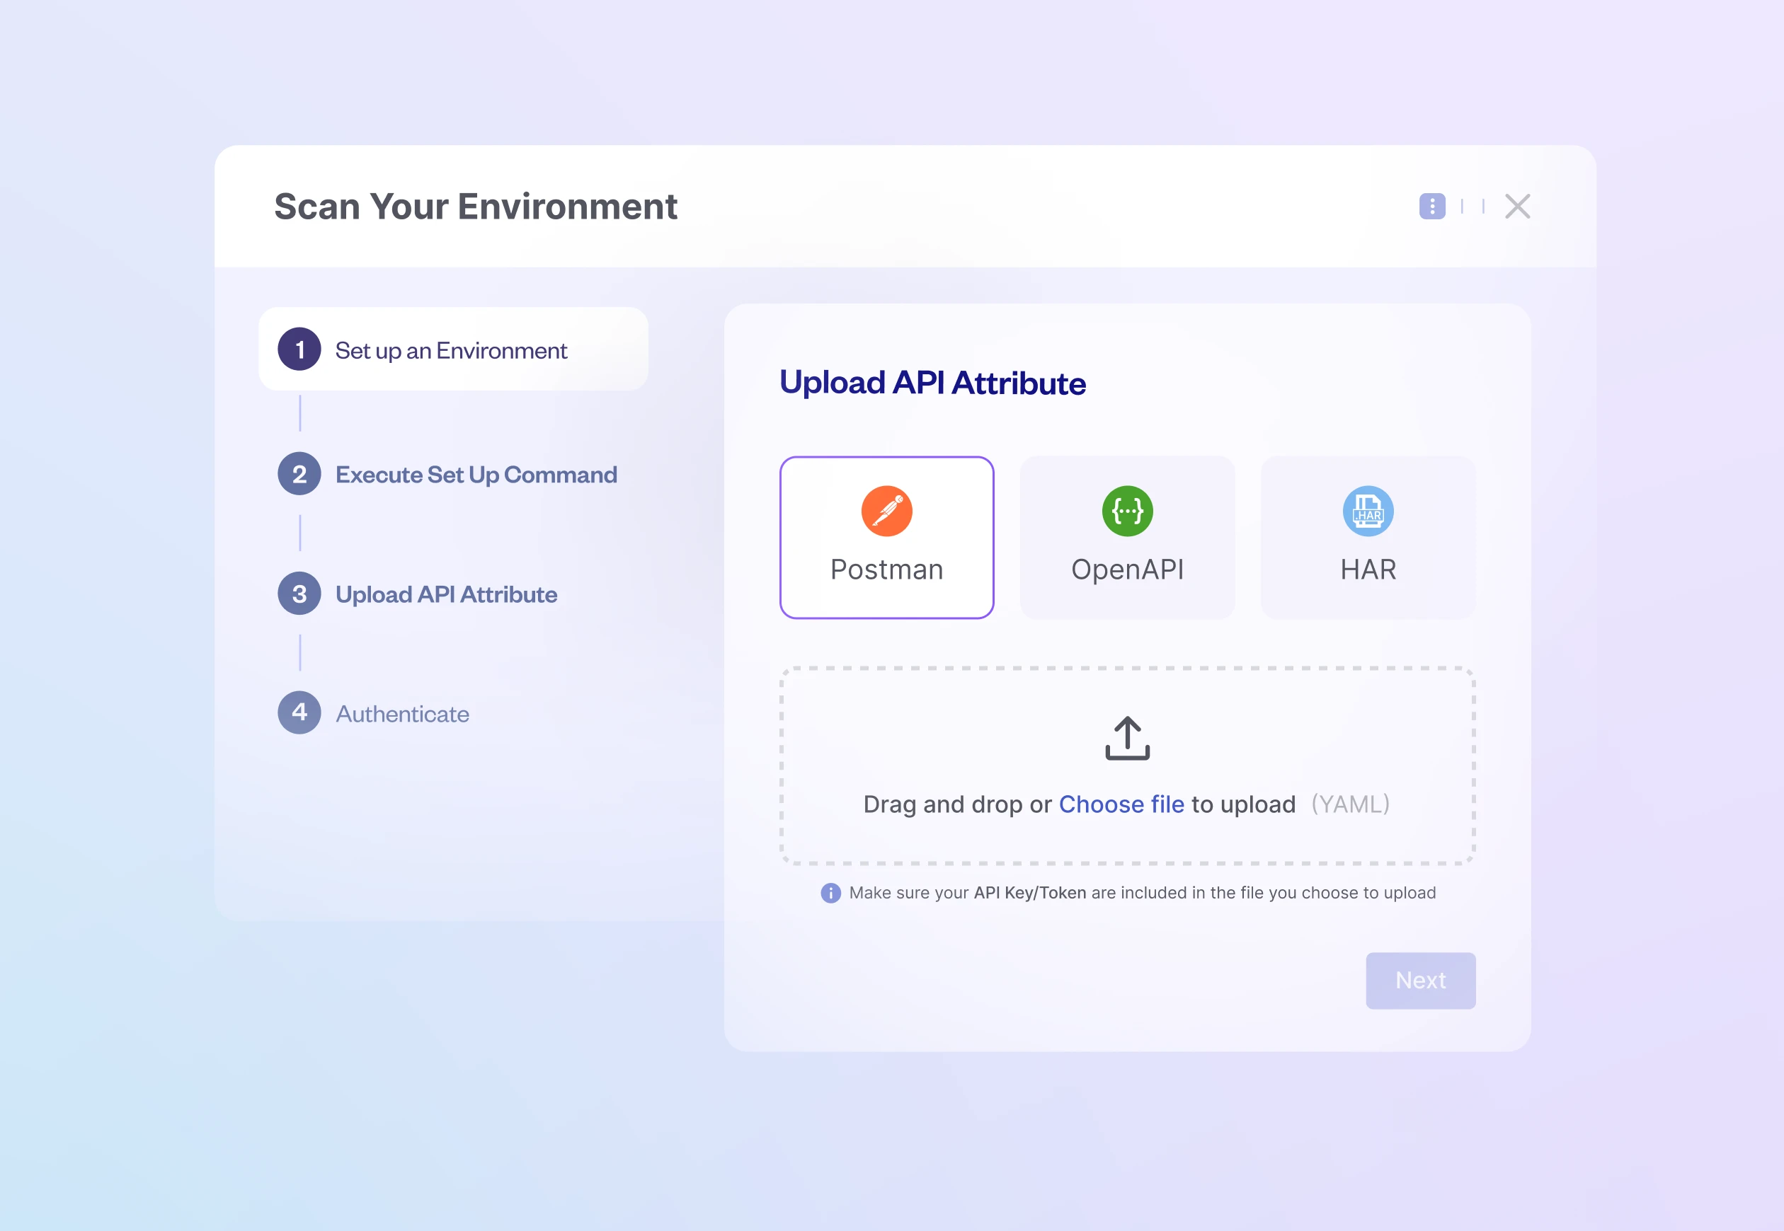Go to step 4 Authenticate
Screen dimensions: 1784x1231
pyautogui.click(x=374, y=713)
